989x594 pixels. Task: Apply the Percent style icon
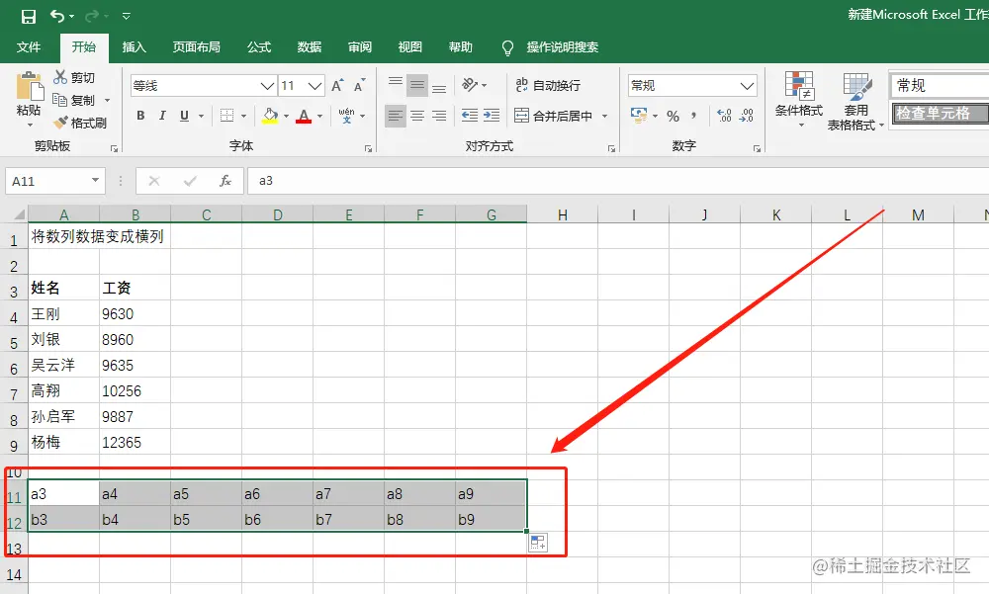click(x=673, y=116)
